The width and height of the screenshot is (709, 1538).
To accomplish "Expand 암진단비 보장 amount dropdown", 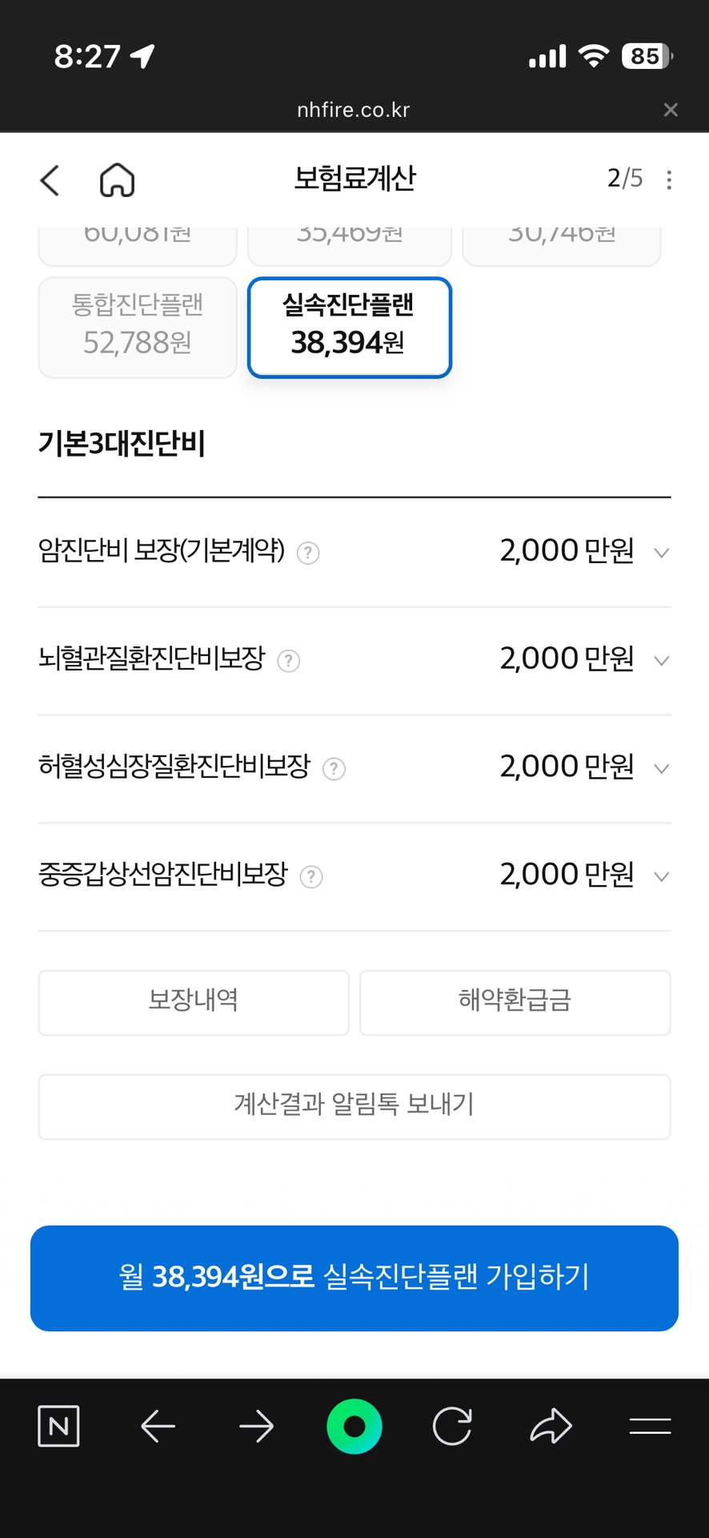I will click(661, 553).
